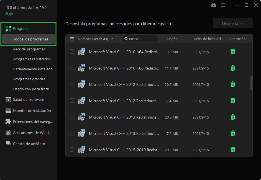Click the filter list icon beside Nombre
Screen dimensions: 261x180
tap(72, 39)
